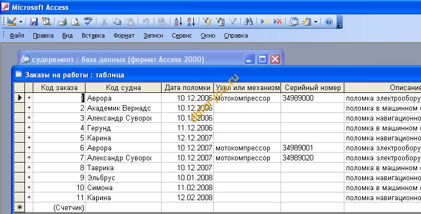Click date cell 10.01.2008
421x214 pixels.
coord(187,178)
